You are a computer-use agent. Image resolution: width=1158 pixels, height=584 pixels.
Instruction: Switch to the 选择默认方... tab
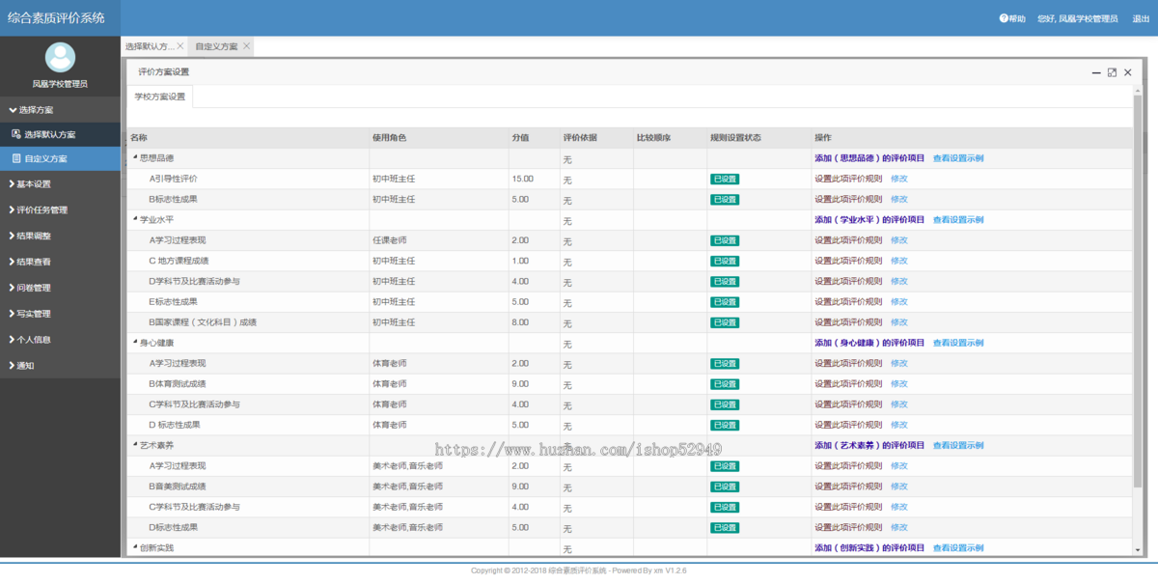pos(150,46)
